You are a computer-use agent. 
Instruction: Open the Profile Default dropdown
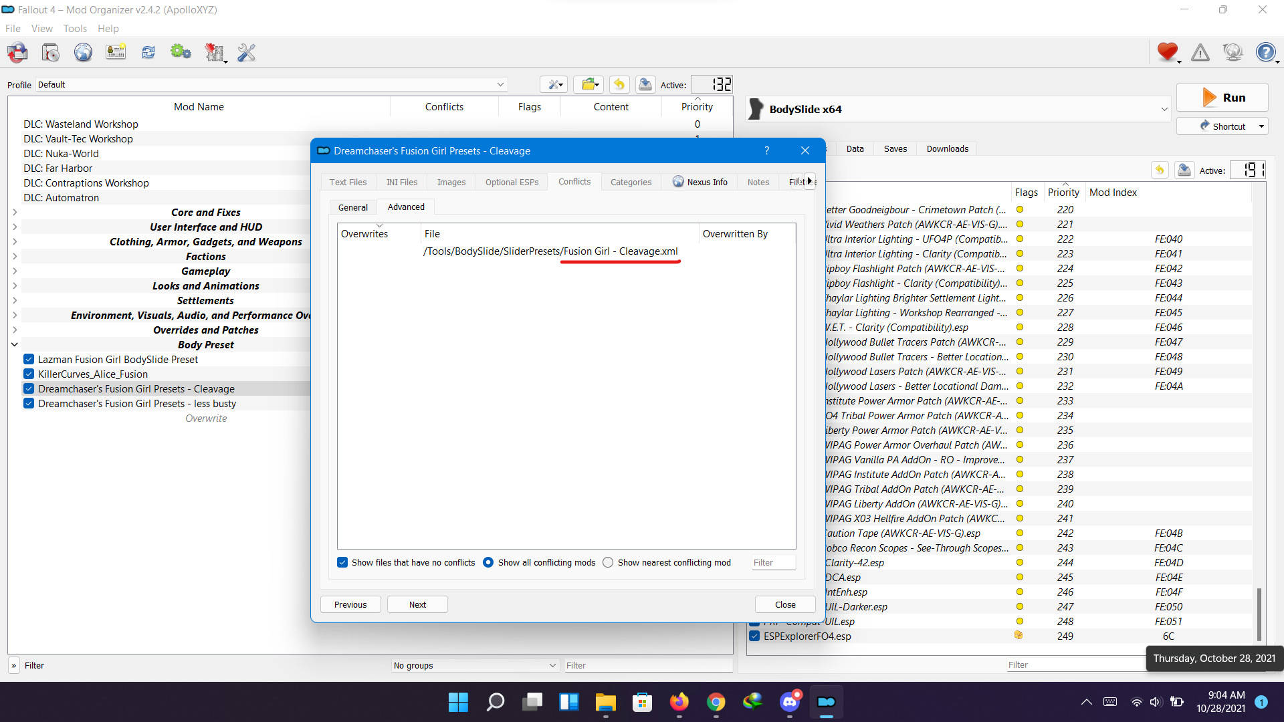click(x=500, y=84)
